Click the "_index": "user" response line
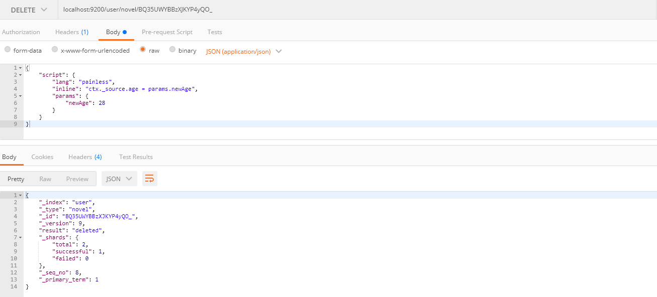 67,202
